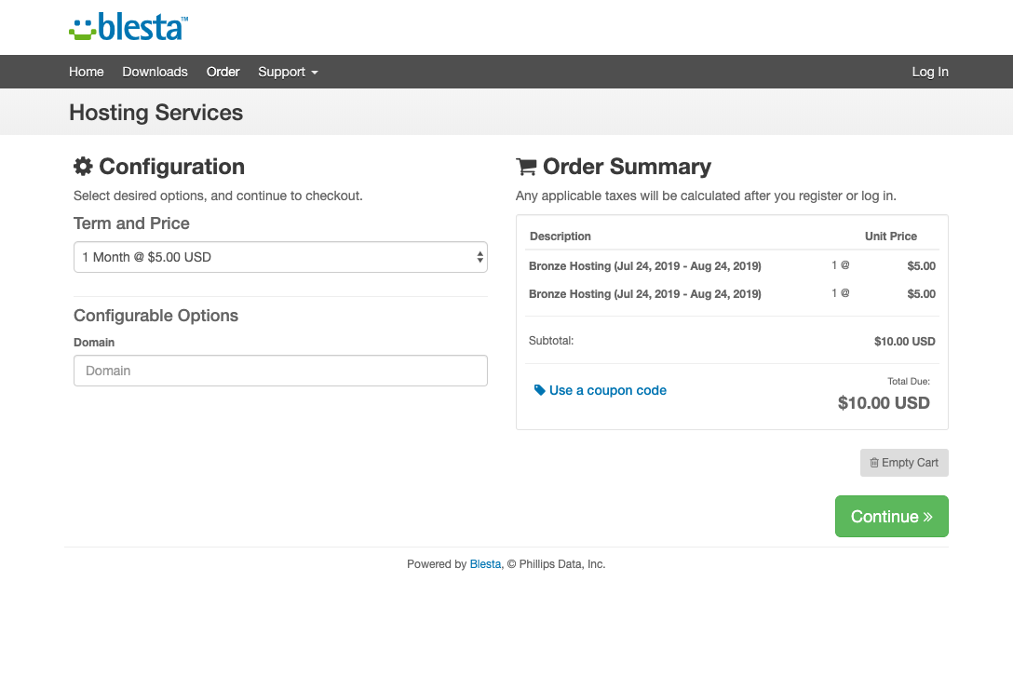The image size is (1013, 676).
Task: Click the Blesta link in the footer
Action: pyautogui.click(x=485, y=563)
